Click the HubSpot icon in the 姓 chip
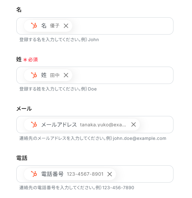 (x=34, y=75)
